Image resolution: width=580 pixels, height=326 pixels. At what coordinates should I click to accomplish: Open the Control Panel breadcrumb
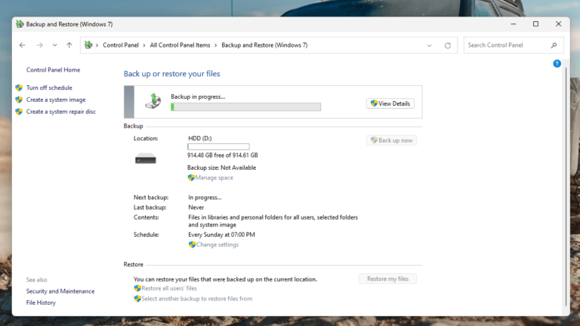(121, 45)
